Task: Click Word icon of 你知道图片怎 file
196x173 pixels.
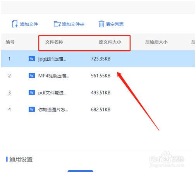Action: [x=32, y=110]
